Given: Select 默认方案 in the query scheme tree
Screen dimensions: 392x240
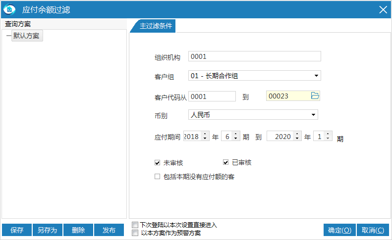Looking at the screenshot, I should pyautogui.click(x=26, y=36).
